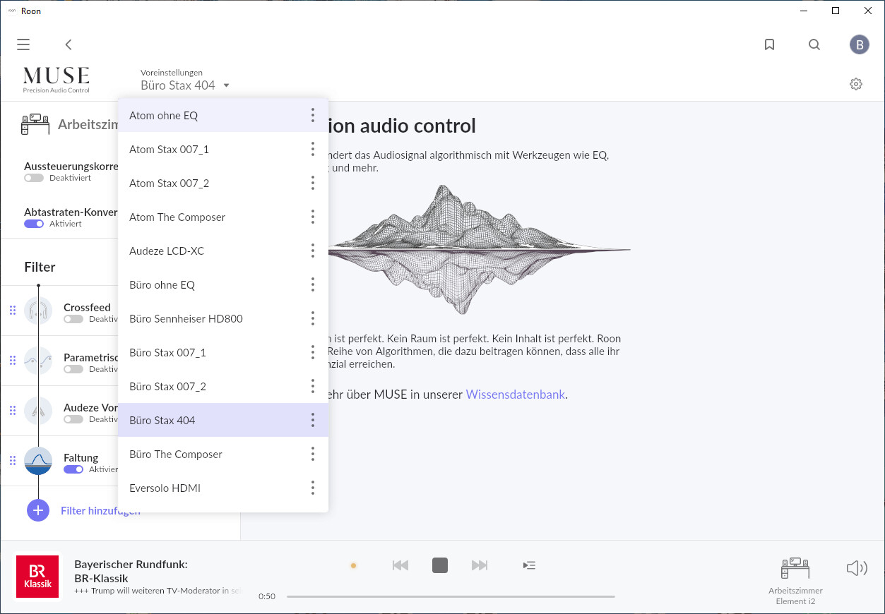
Task: Open the volume speaker icon
Action: [x=856, y=568]
